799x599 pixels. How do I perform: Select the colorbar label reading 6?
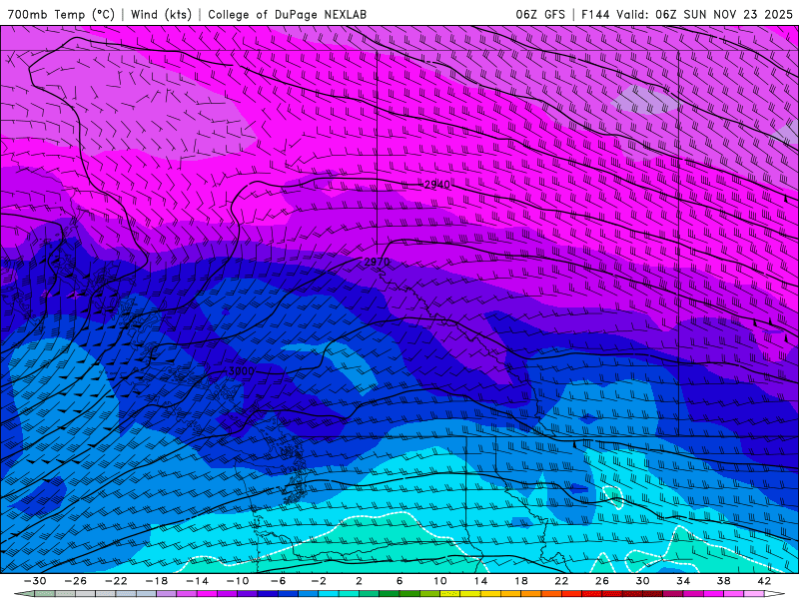coord(399,581)
